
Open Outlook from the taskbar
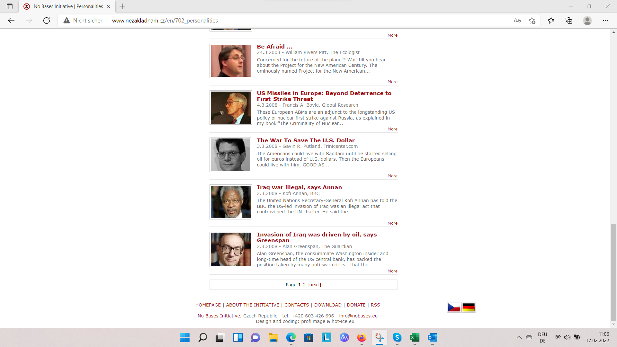coord(432,337)
